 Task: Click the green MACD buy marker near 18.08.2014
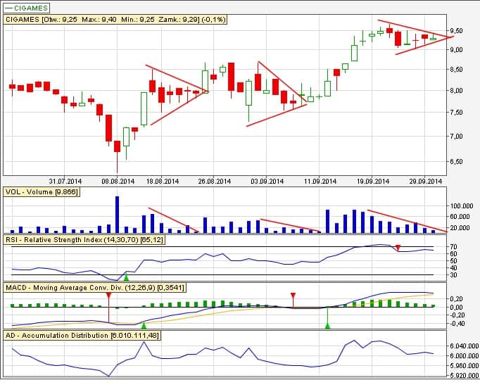click(x=144, y=325)
